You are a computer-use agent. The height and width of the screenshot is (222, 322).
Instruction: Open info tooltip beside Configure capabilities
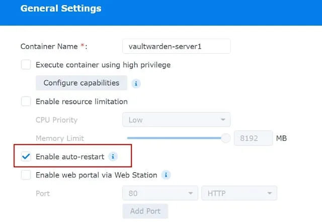pos(136,83)
